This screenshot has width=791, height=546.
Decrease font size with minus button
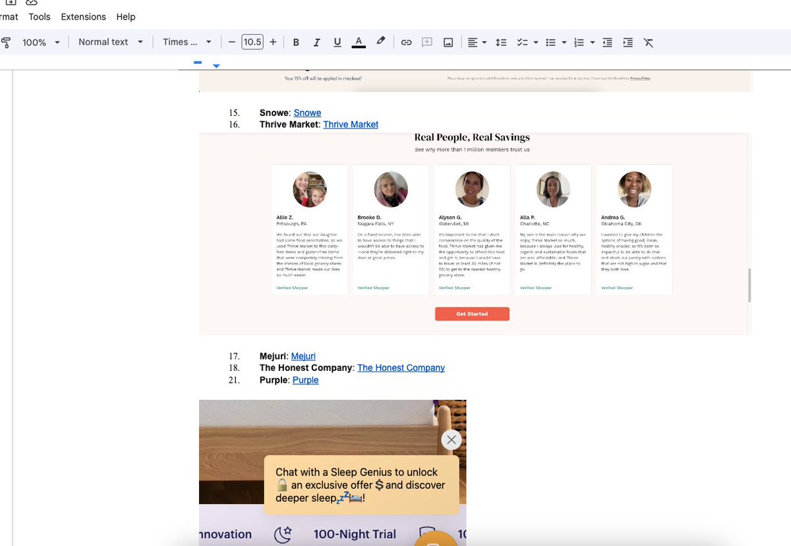point(231,42)
